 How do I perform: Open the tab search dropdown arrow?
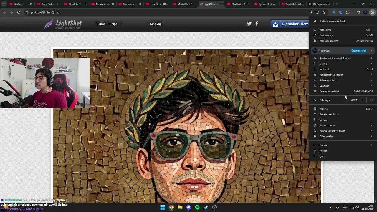[4, 4]
